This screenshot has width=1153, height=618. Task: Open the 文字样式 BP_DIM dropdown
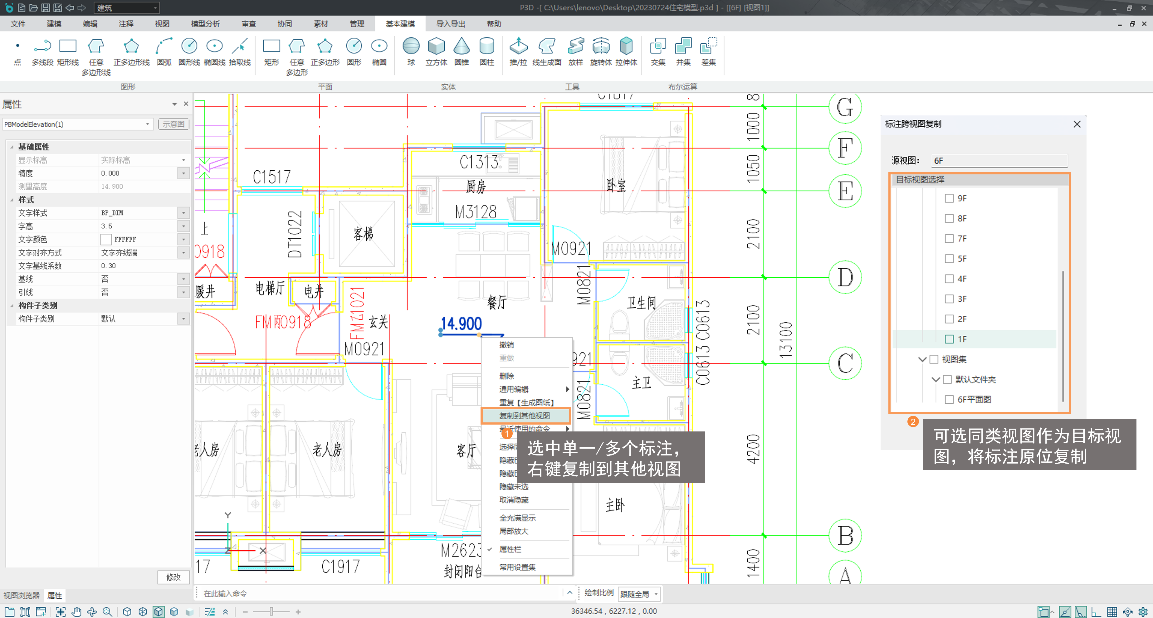[183, 213]
